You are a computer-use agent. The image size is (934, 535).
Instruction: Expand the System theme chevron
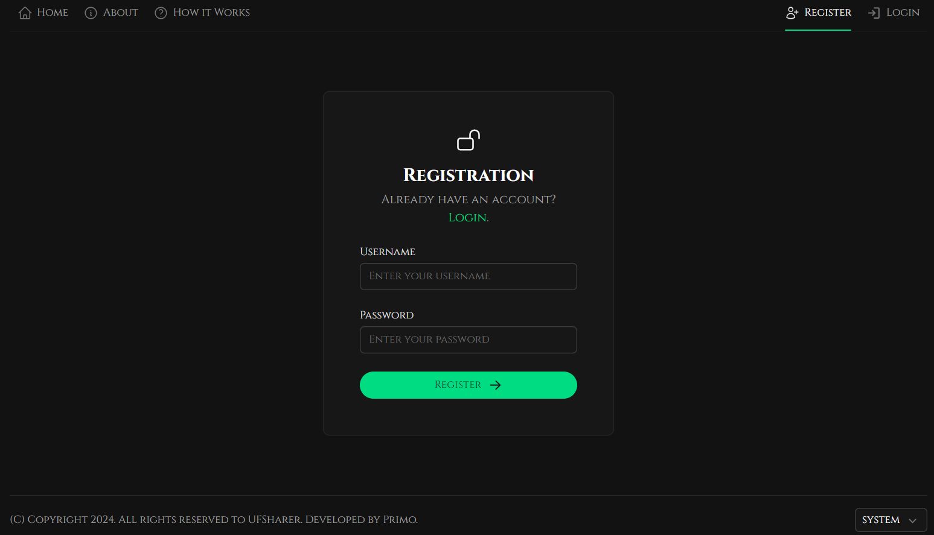913,521
